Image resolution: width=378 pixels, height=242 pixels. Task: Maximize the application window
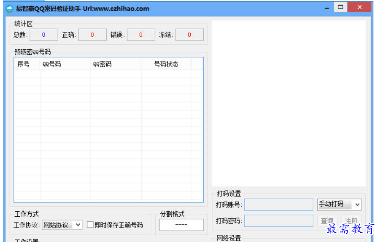[x=340, y=7]
